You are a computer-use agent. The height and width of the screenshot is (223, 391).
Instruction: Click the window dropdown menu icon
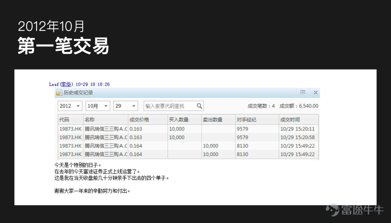coord(303,92)
